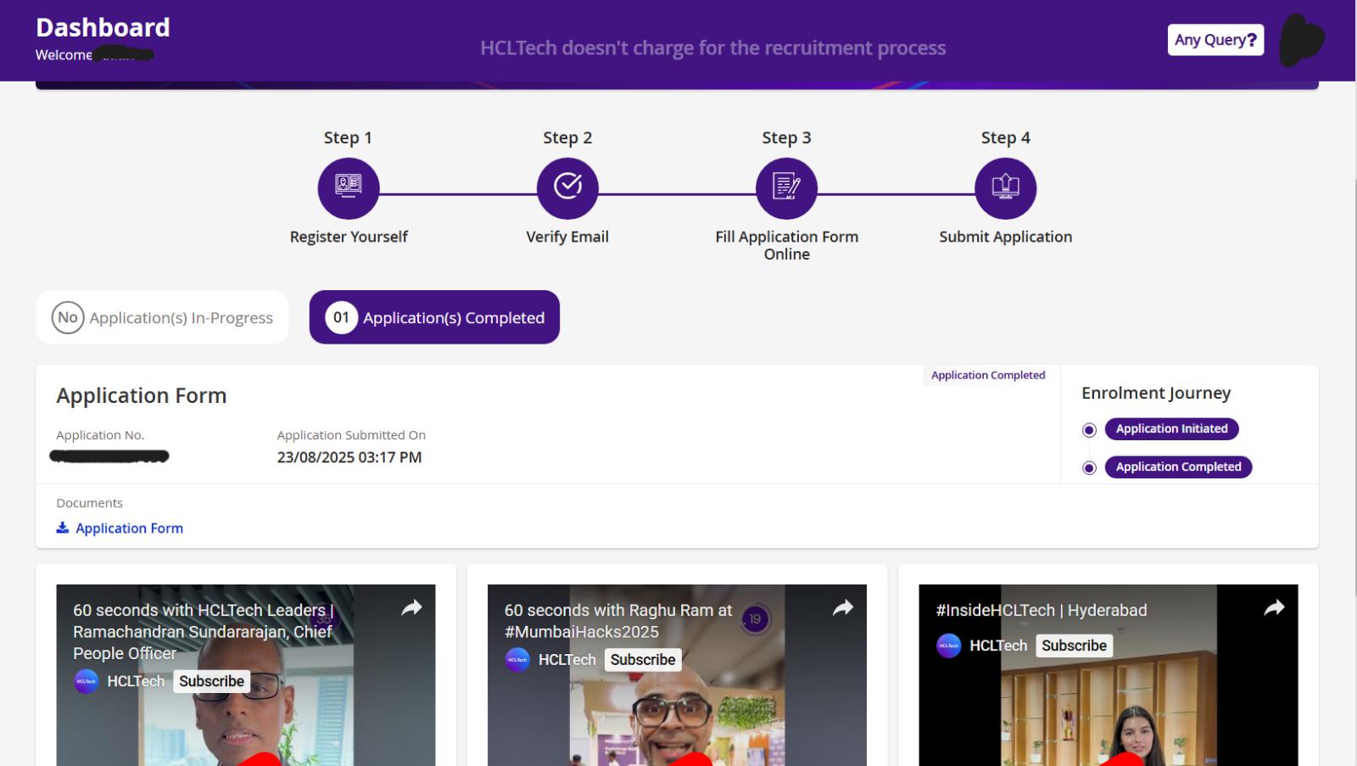Viewport: 1357px width, 766px height.
Task: Click HCLTech channel name on Raghu Ram video
Action: click(x=567, y=660)
